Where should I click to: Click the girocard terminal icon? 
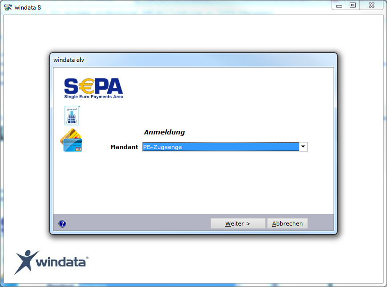pos(72,115)
